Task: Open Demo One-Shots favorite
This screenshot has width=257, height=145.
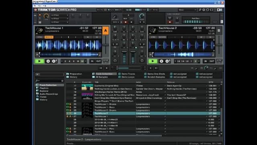Action: [x=155, y=74]
